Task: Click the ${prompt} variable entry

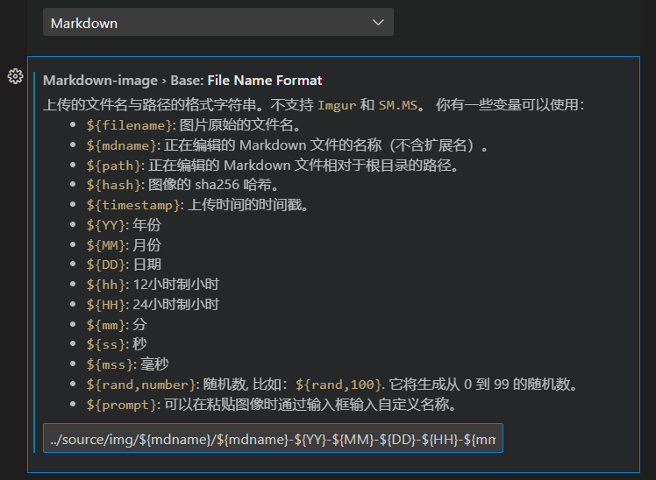Action: point(123,405)
